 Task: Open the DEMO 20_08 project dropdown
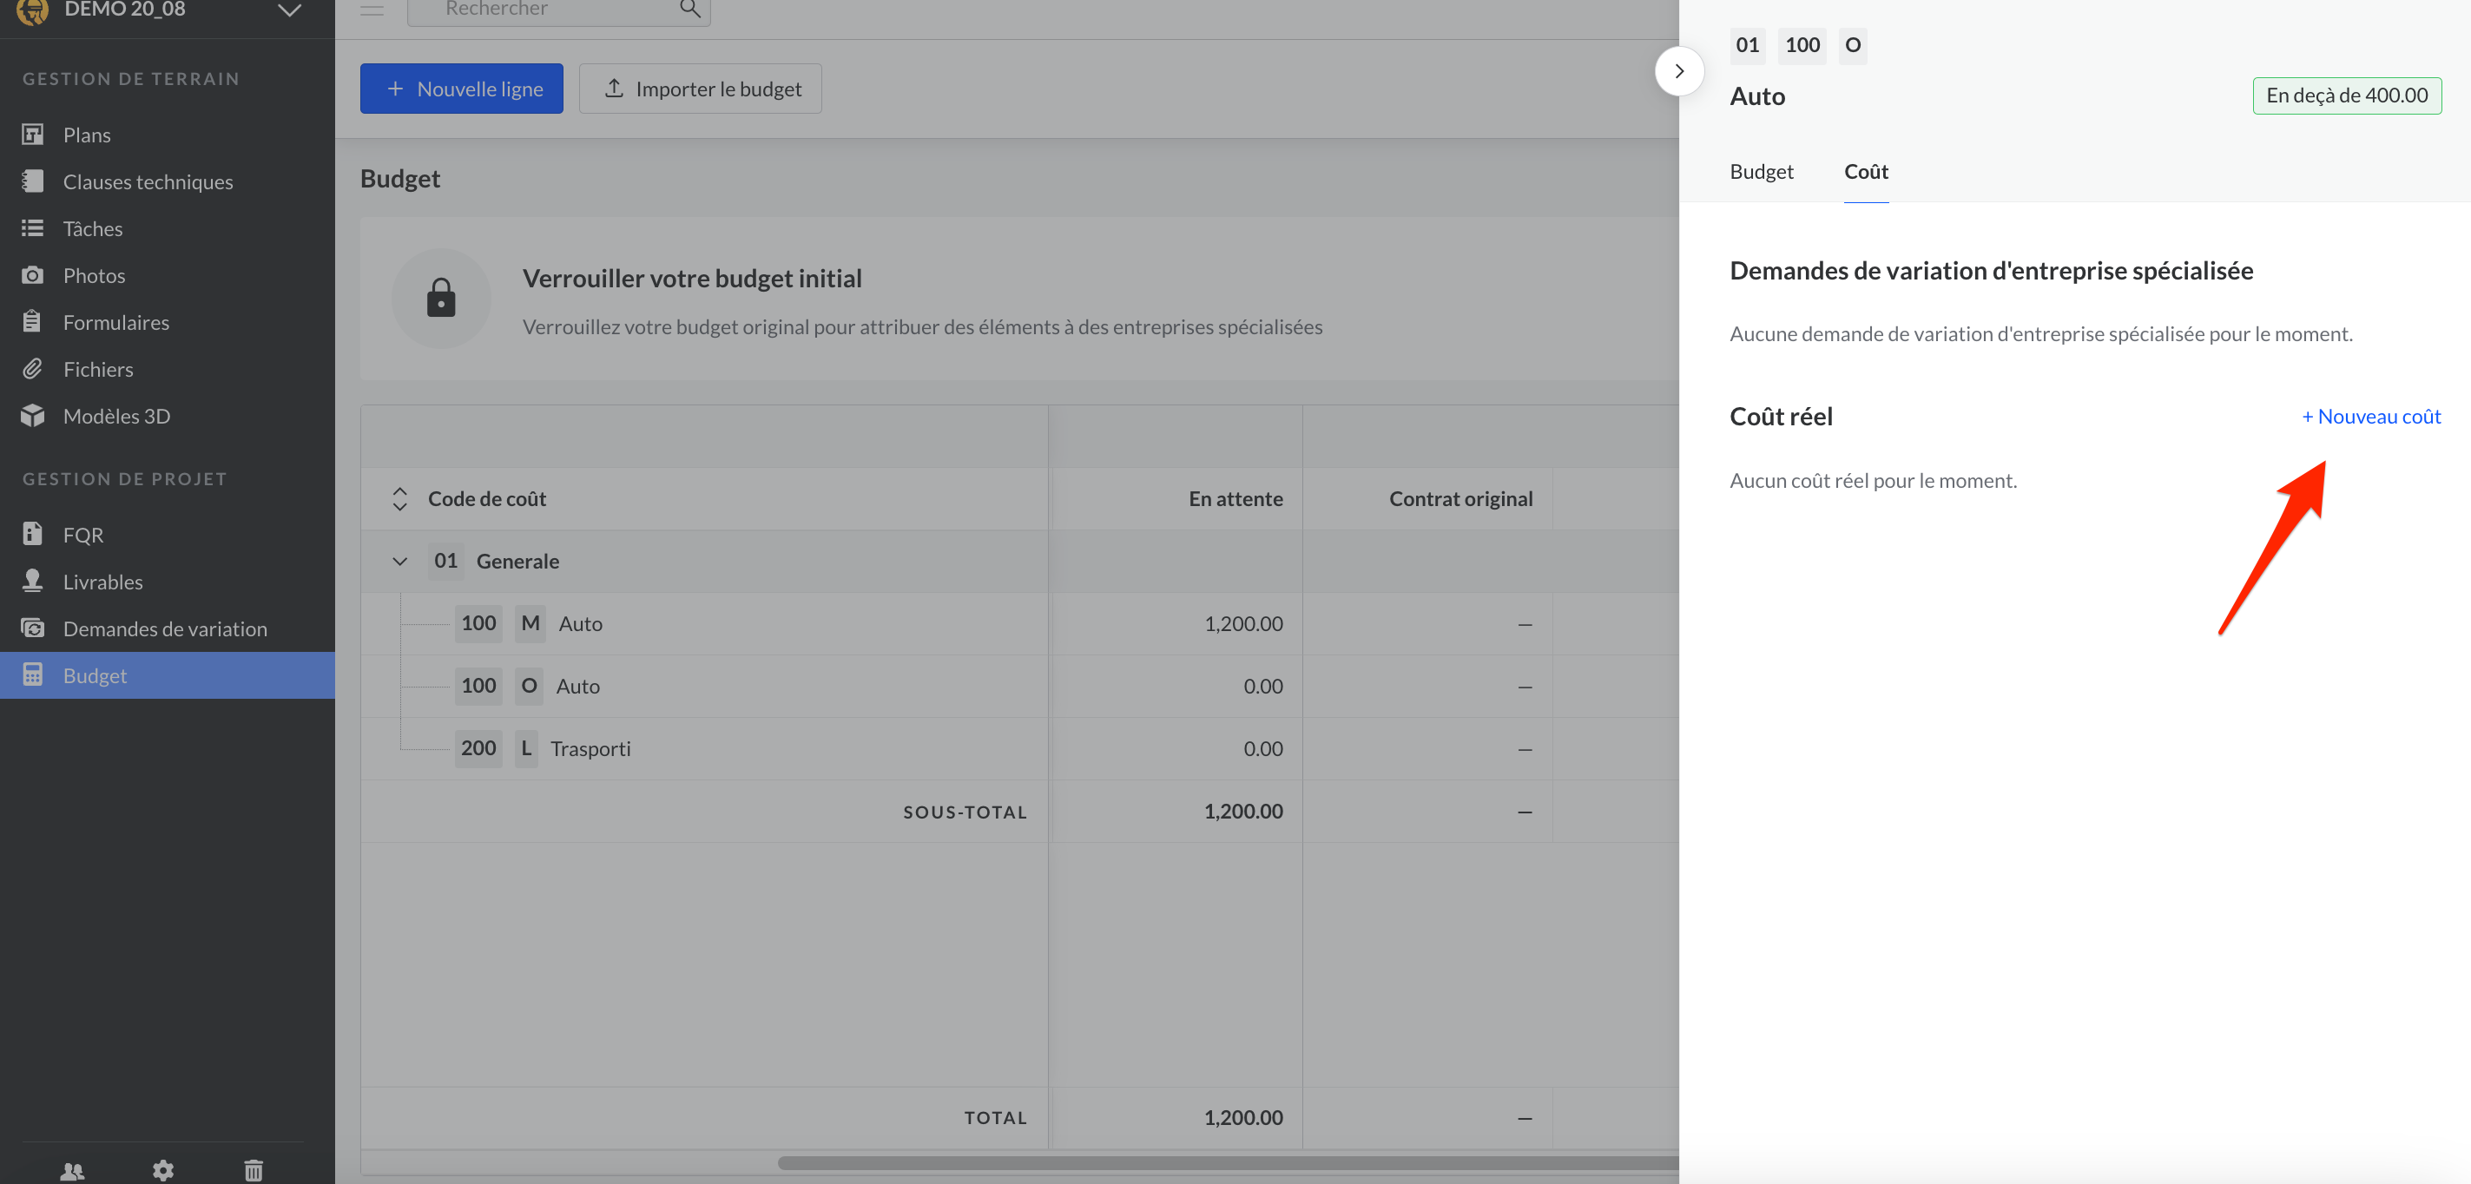pyautogui.click(x=289, y=10)
